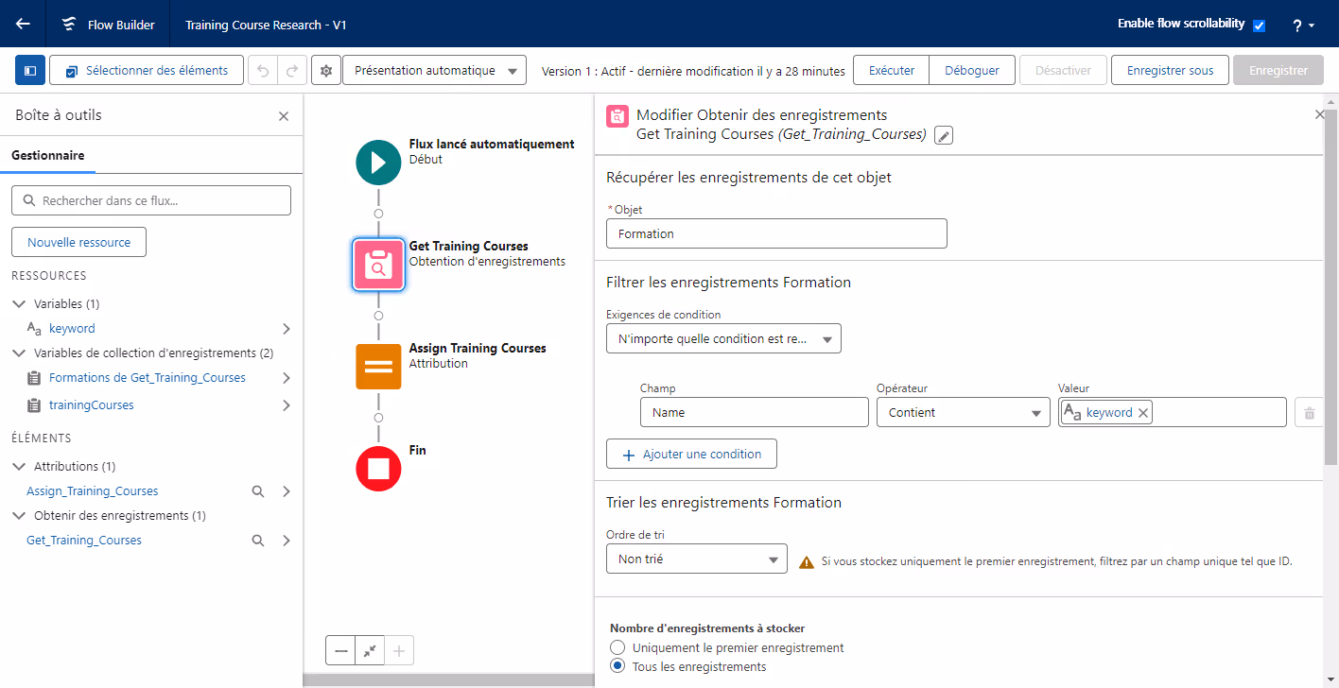Expand keyword variable details chevron
This screenshot has height=688, width=1339.
point(287,329)
